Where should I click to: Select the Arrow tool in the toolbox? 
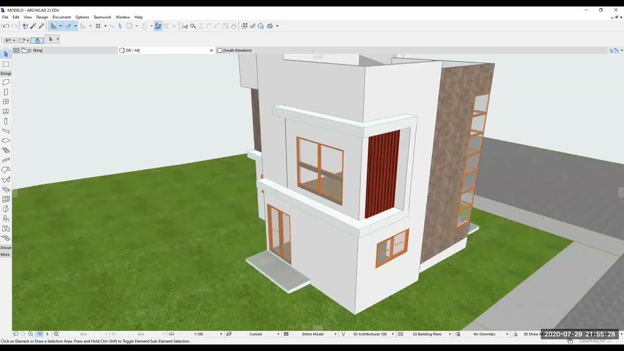[x=6, y=55]
